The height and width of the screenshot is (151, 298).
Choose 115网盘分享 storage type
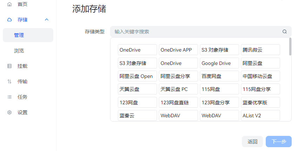click(x=260, y=89)
